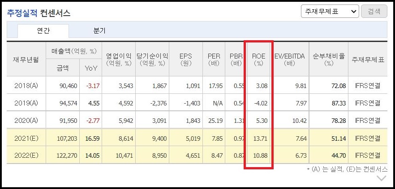Click EPS value 1,091
The image size is (395, 189).
193,86
